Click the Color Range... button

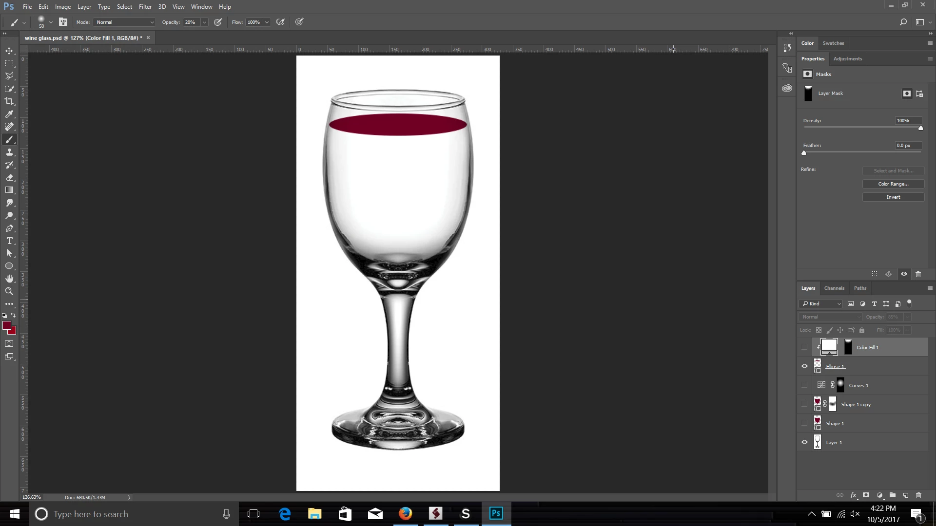(x=893, y=184)
